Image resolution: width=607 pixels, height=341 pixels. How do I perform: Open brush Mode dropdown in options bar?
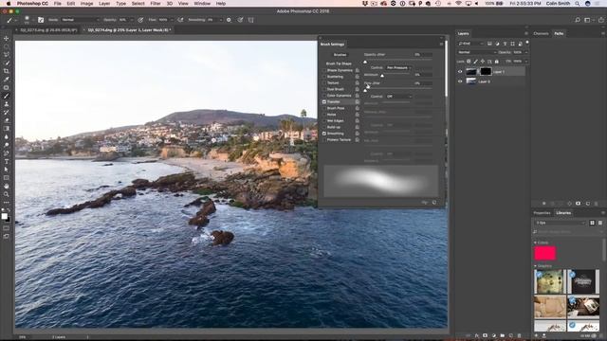(x=80, y=20)
